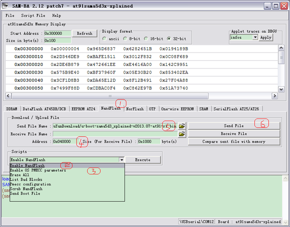
Task: Open the Help menu
Action: (56, 16)
